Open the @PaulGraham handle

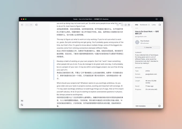pyautogui.click(x=145, y=43)
